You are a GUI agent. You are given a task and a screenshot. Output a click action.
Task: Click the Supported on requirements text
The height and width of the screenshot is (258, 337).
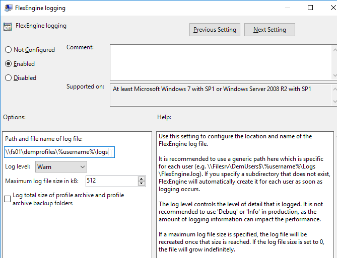(x=212, y=89)
